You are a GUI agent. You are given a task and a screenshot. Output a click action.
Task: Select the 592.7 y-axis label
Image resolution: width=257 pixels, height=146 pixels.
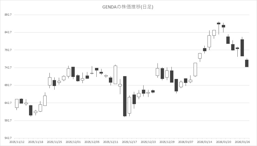click(7, 121)
